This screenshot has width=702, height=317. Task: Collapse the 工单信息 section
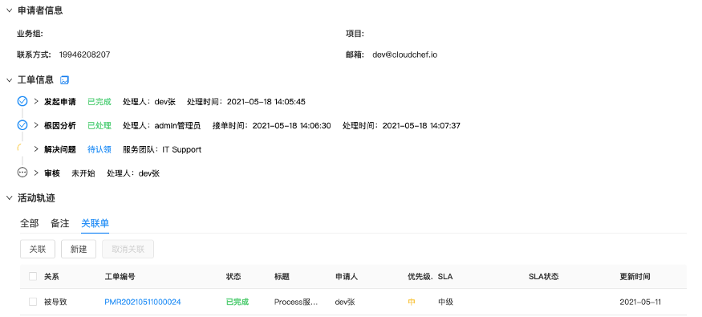pos(9,80)
